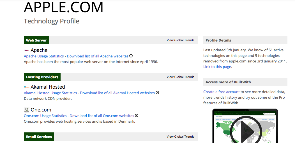The image size is (295, 143).
Task: Open Akamai Hosted Usage Statistics link
Action: [50, 93]
